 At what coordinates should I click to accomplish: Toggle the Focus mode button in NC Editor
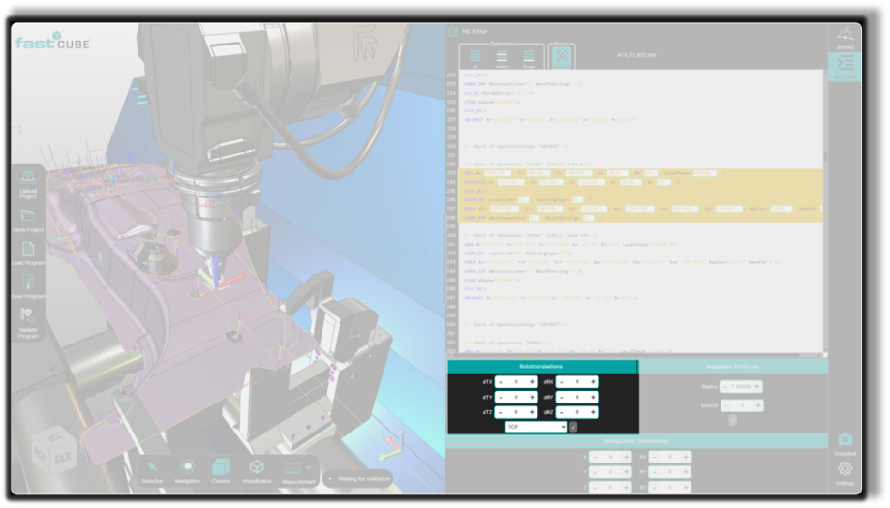pos(562,57)
